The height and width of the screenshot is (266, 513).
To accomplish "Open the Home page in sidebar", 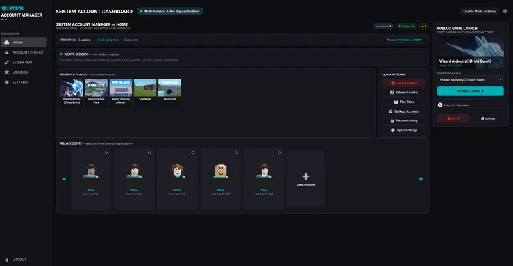I will click(x=24, y=42).
